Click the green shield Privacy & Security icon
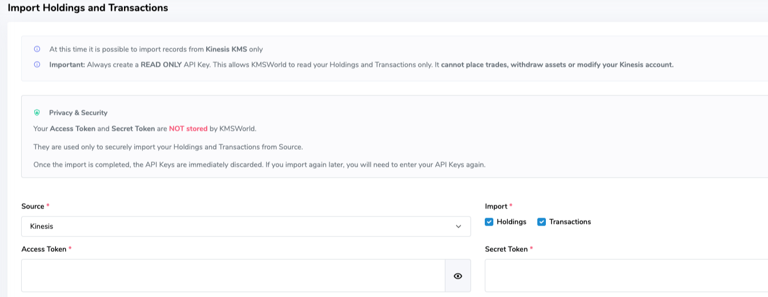The height and width of the screenshot is (297, 768). point(37,113)
